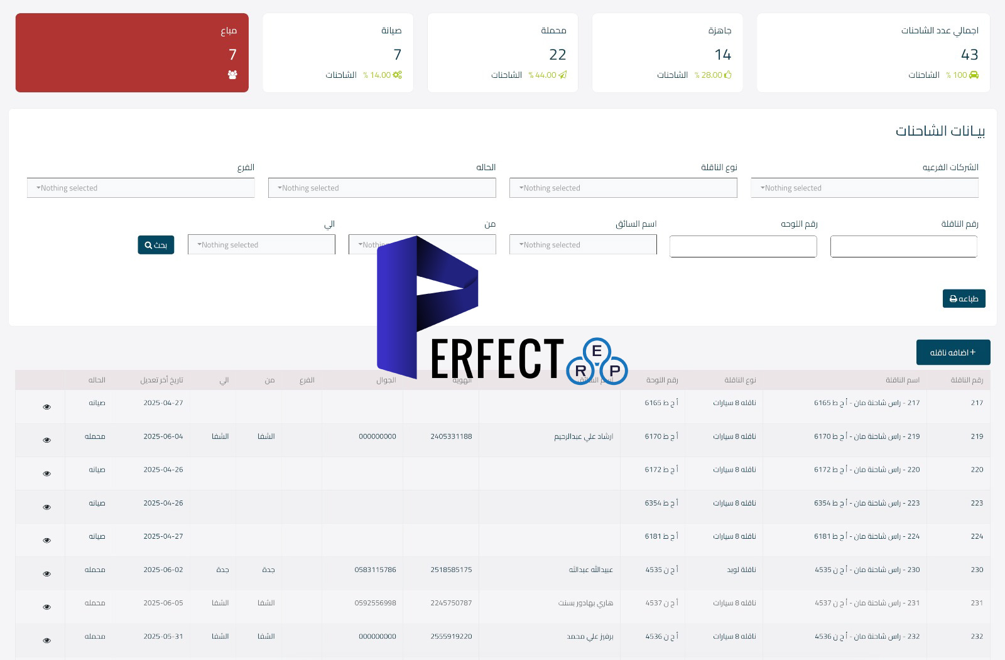
Task: Click تاريخ أخر تعديل column header
Action: tap(161, 380)
